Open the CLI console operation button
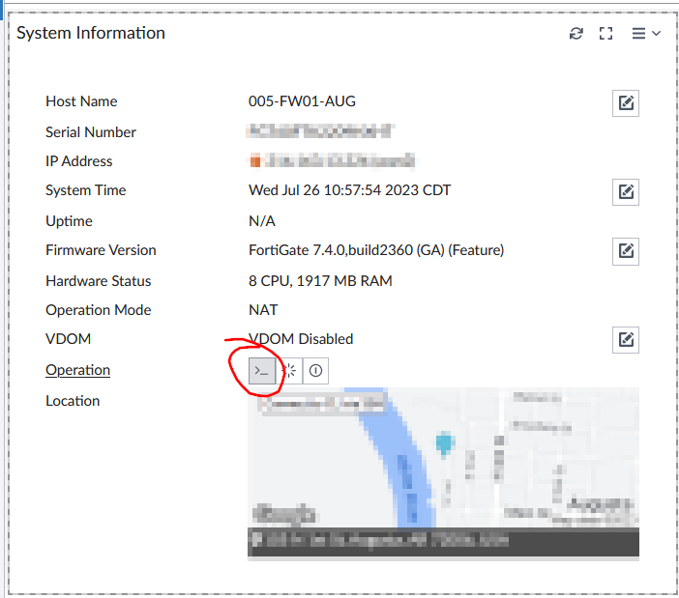 262,371
